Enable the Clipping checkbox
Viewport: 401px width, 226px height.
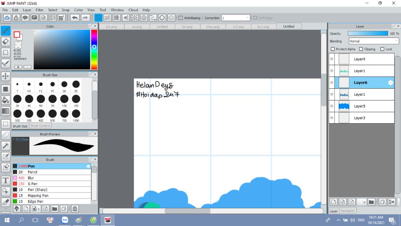(x=361, y=49)
